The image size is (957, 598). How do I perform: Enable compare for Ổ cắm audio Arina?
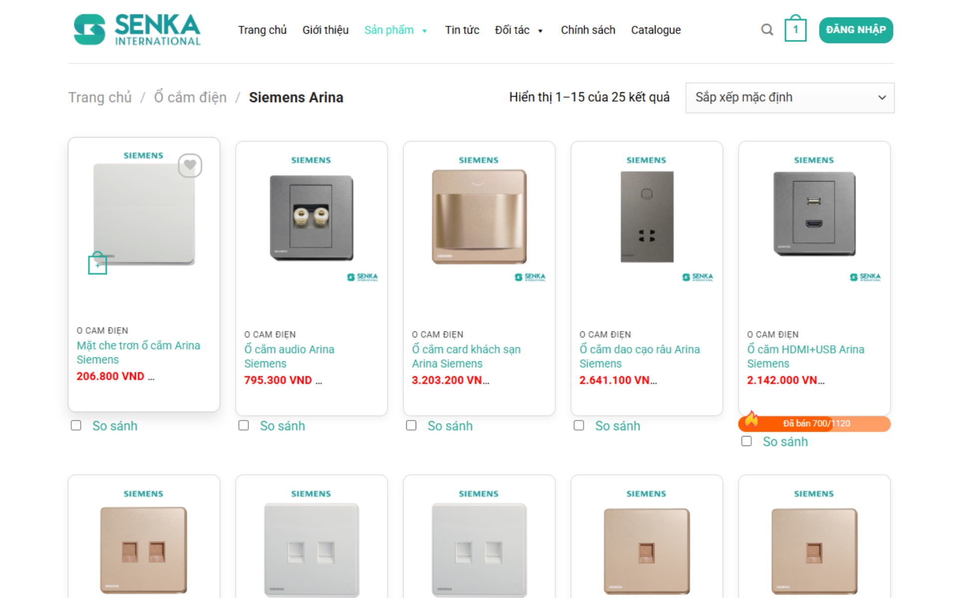243,425
